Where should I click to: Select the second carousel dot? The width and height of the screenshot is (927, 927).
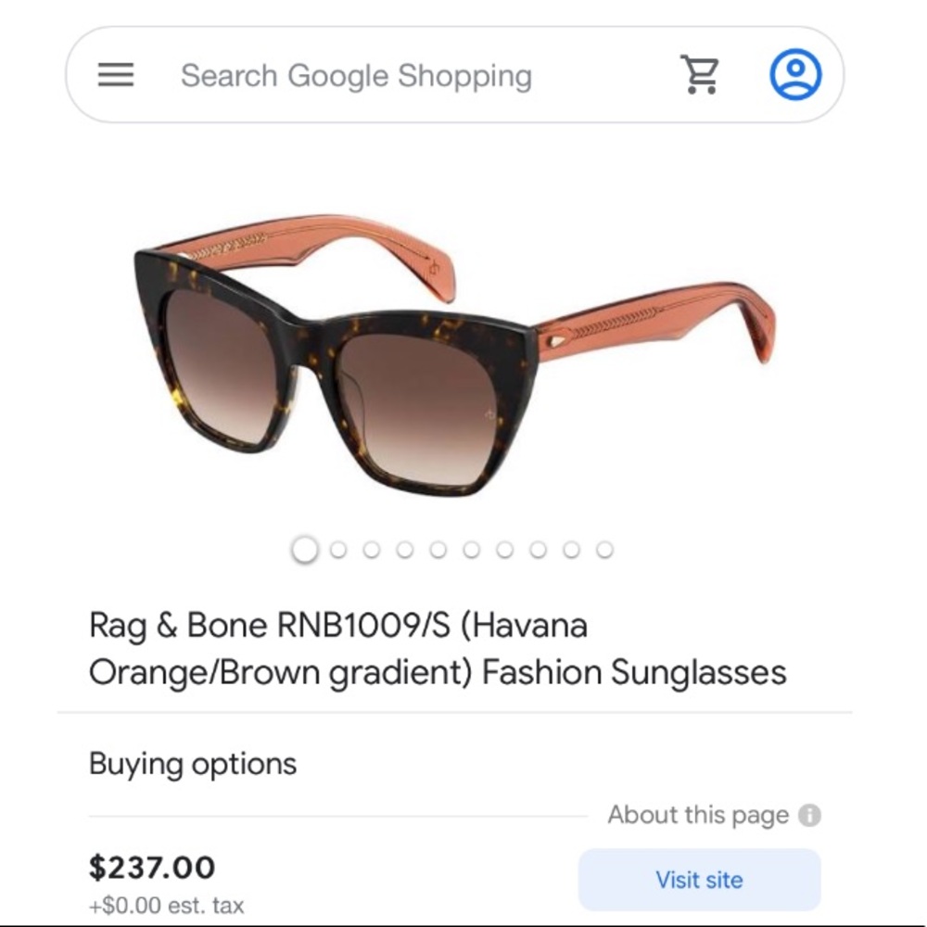(x=337, y=549)
